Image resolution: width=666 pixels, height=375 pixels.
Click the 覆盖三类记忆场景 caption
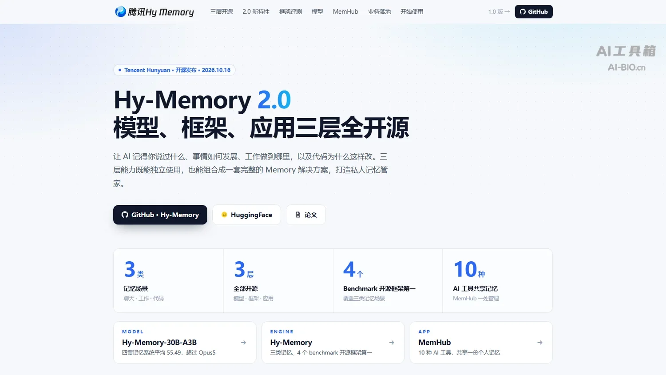pyautogui.click(x=364, y=299)
